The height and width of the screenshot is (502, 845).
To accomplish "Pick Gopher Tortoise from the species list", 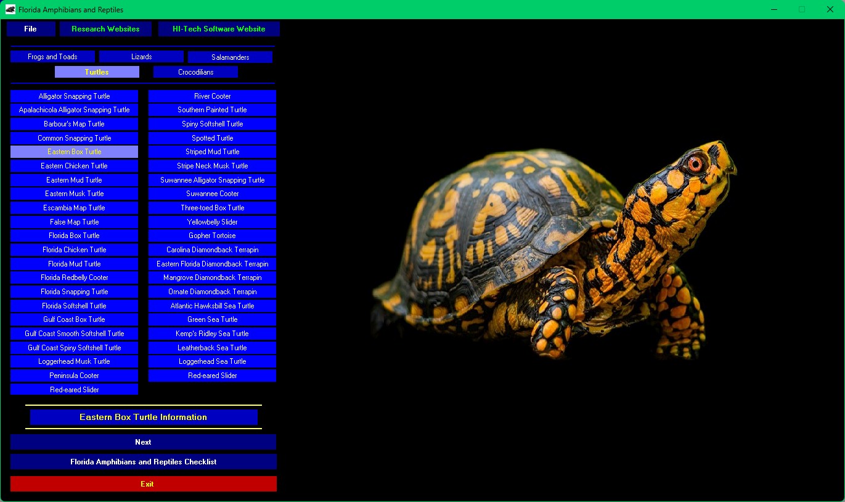I will point(212,236).
